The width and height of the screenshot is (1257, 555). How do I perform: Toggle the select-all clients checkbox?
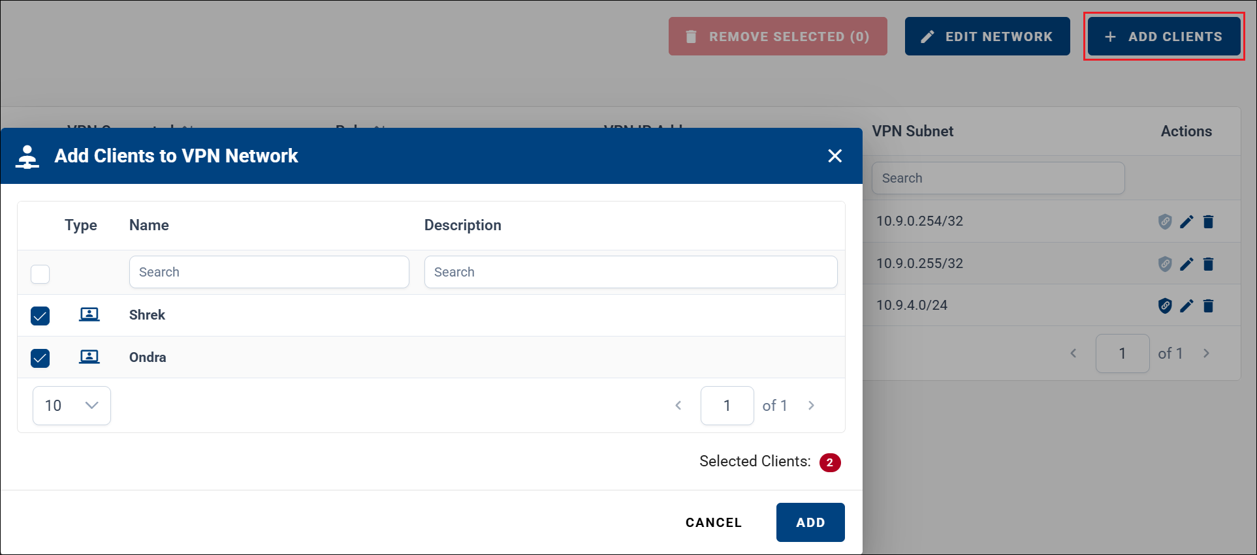pos(40,274)
